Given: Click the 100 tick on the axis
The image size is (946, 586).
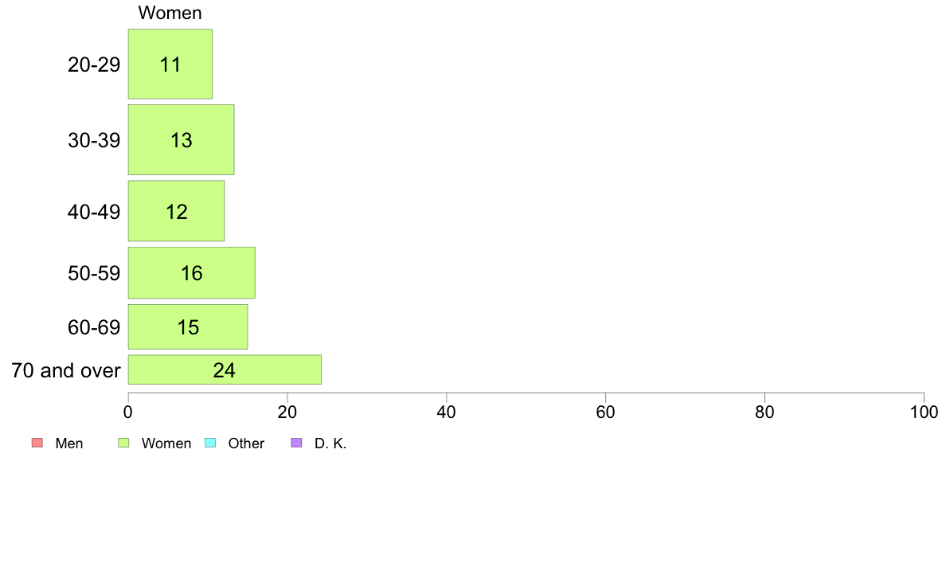Looking at the screenshot, I should coord(924,412).
